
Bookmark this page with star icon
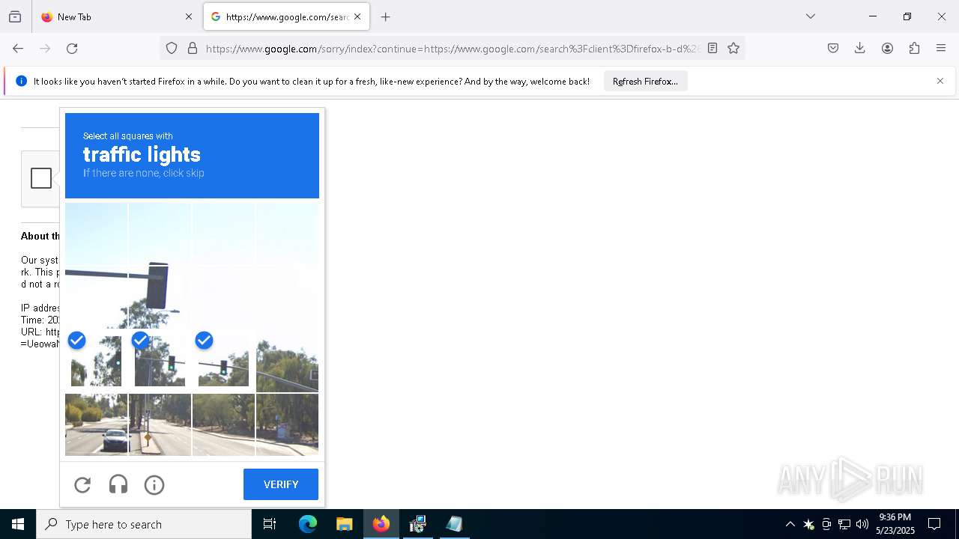click(x=733, y=49)
